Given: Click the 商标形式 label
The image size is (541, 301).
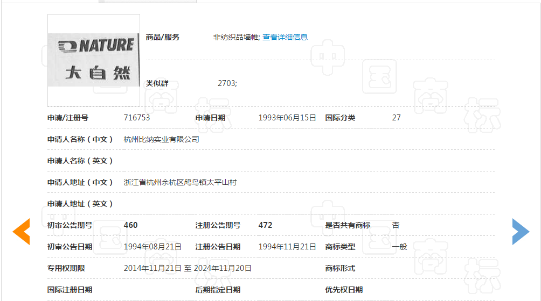Looking at the screenshot, I should [340, 268].
